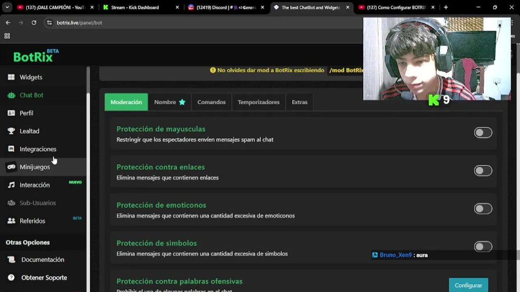520x292 pixels.
Task: Open Lealtad in the sidebar
Action: (x=29, y=131)
